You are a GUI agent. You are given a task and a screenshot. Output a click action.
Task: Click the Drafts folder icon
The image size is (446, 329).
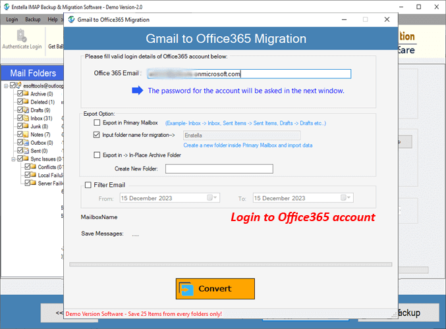tap(26, 110)
